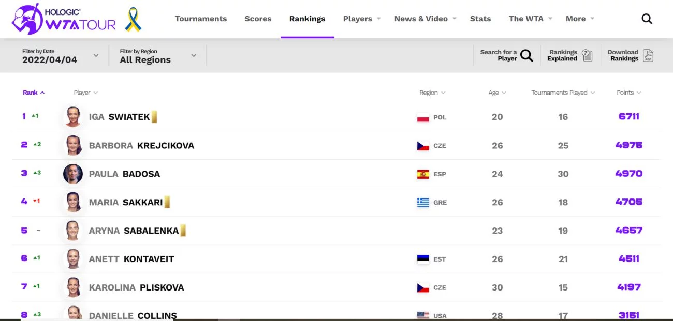This screenshot has width=673, height=321.
Task: Sort table by Rank column
Action: [34, 93]
